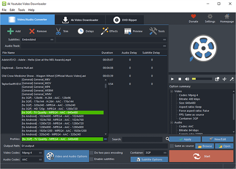Click the Preview filmstrip icon
The width and height of the screenshot is (236, 169).
click(128, 31)
